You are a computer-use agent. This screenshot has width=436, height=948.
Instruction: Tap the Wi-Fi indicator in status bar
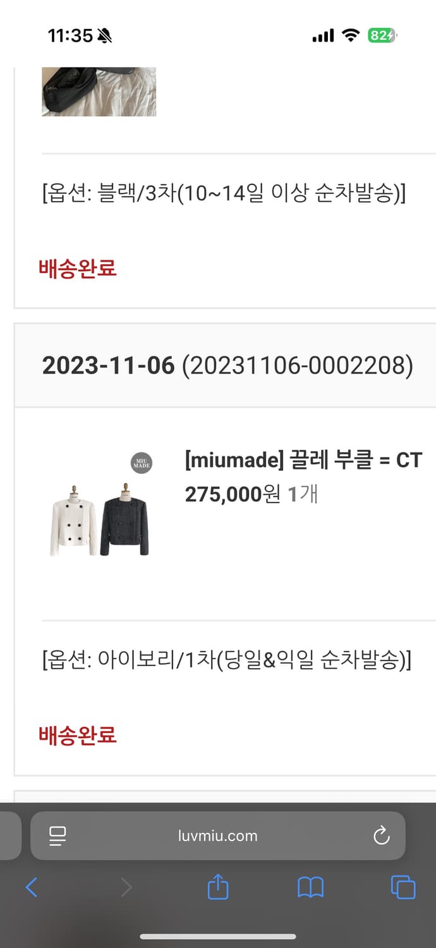[x=351, y=36]
